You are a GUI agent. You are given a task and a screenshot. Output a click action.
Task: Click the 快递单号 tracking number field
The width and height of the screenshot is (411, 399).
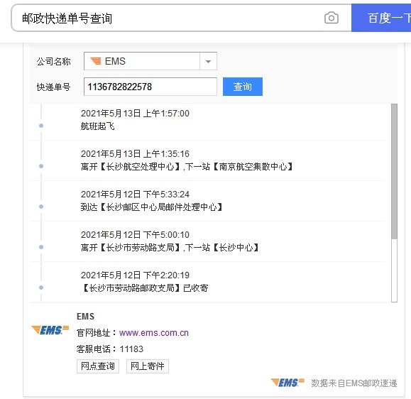[x=150, y=87]
